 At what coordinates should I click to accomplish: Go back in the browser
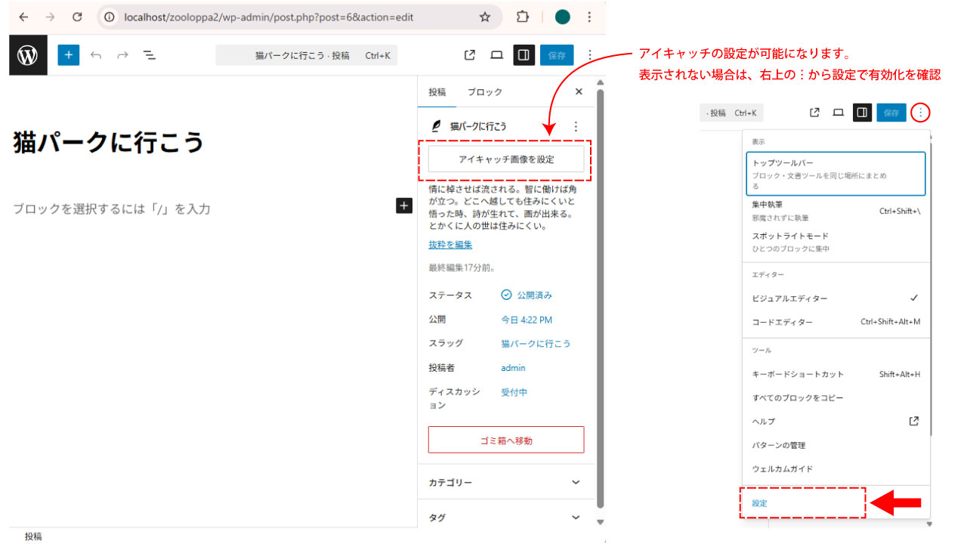[x=23, y=17]
